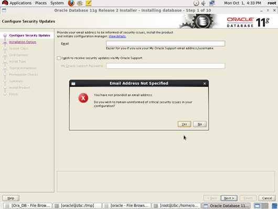The height and width of the screenshot is (209, 278).
Task: Launch Firefox from the top panel
Action: point(71,3)
